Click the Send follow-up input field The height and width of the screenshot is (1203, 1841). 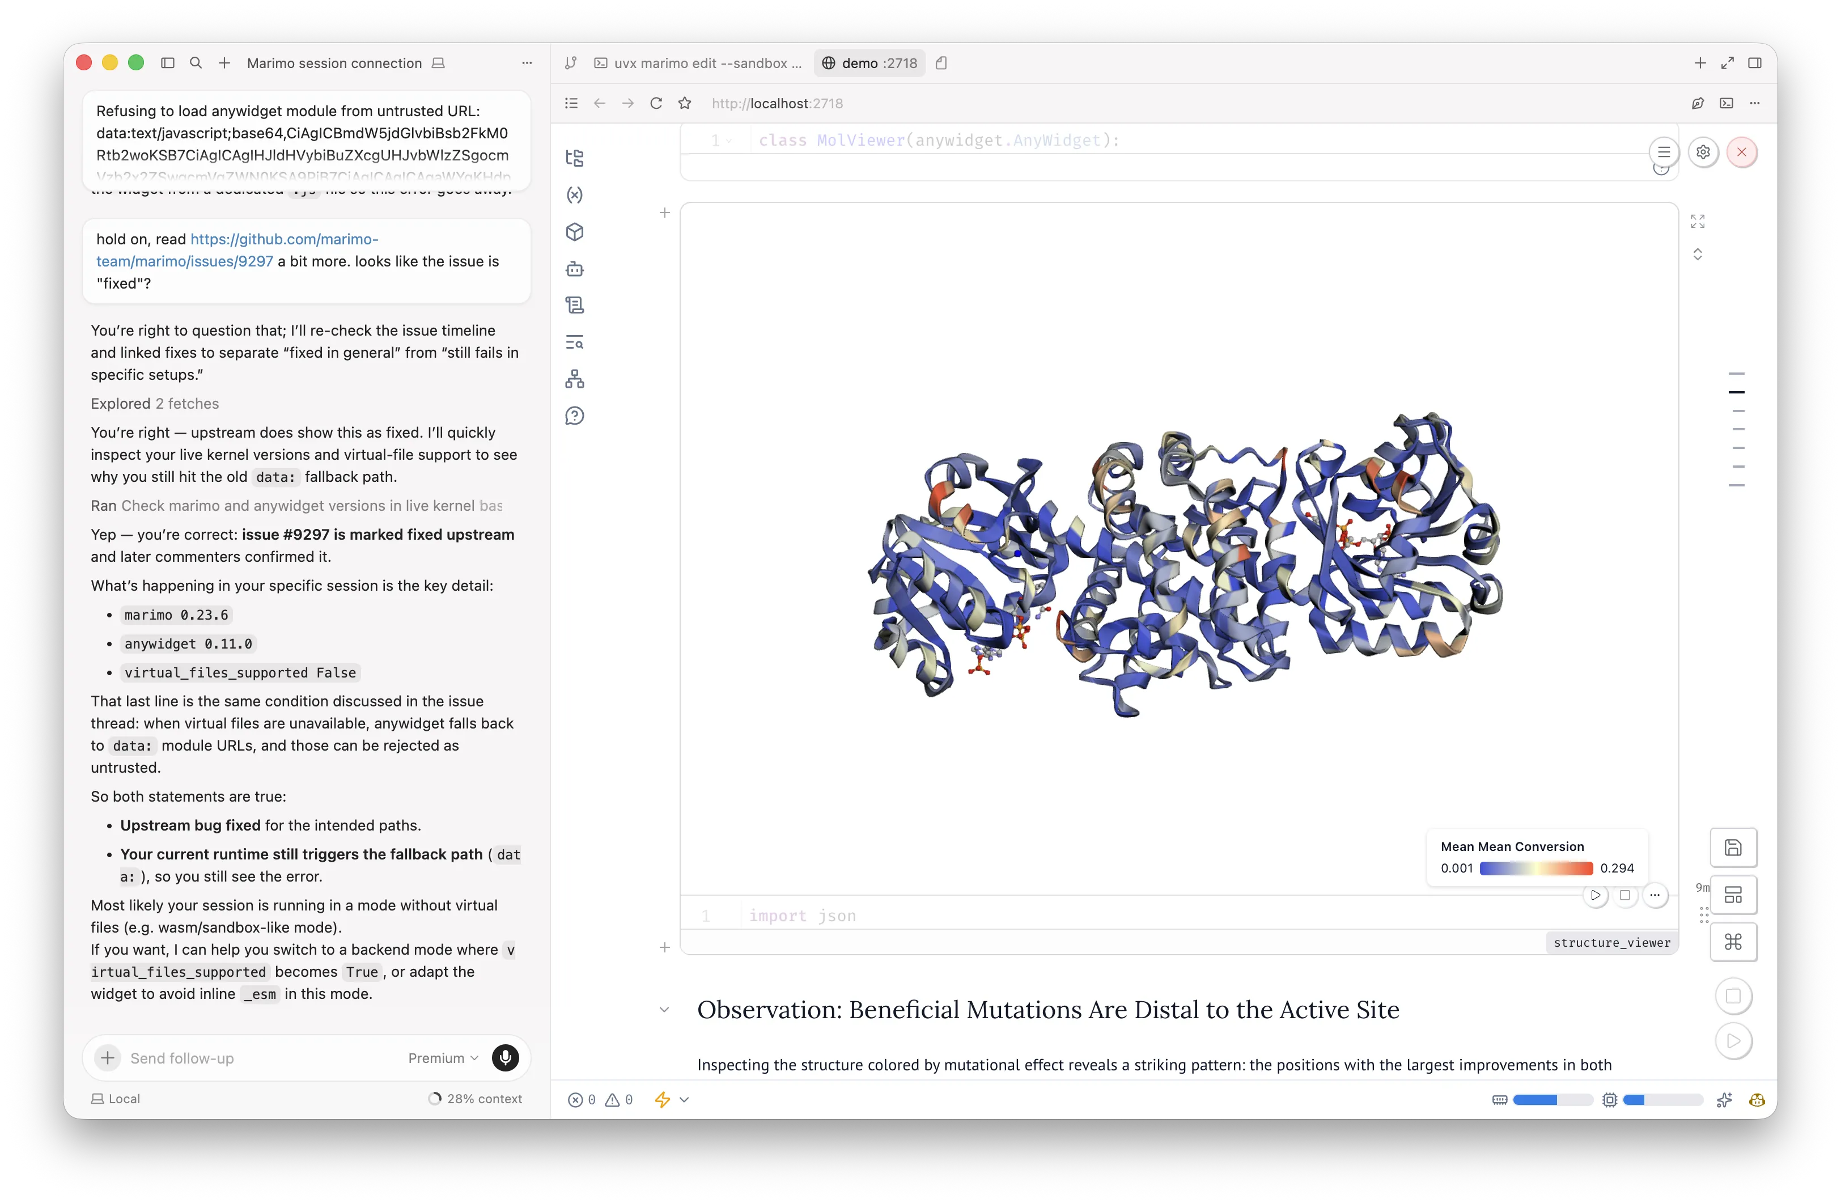point(263,1058)
